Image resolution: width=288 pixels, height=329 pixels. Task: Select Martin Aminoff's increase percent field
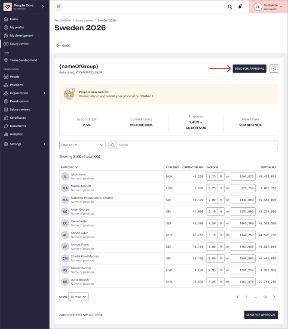212,188
